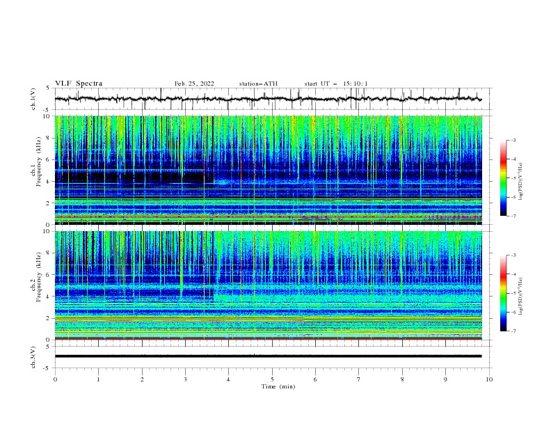
Task: Click the time axis tick label "1"
Action: (x=98, y=379)
